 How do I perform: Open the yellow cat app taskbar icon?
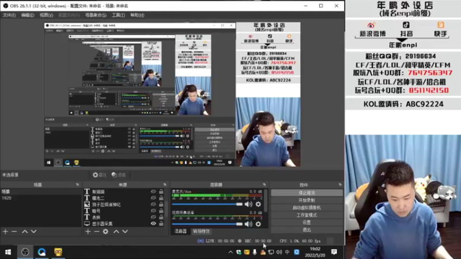click(x=58, y=252)
